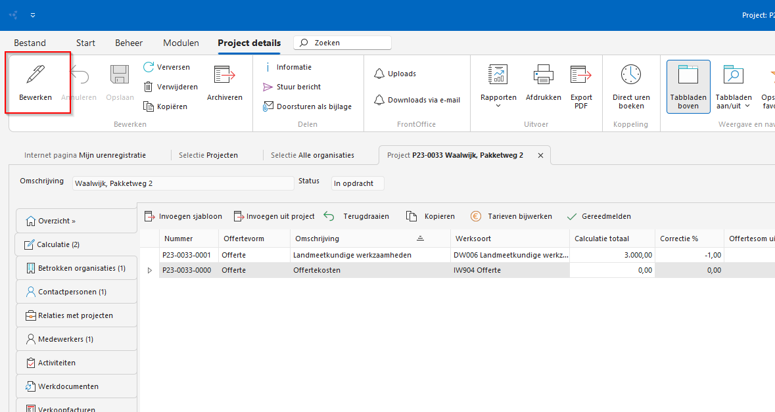Open the Selectie Projecten tab

click(208, 155)
